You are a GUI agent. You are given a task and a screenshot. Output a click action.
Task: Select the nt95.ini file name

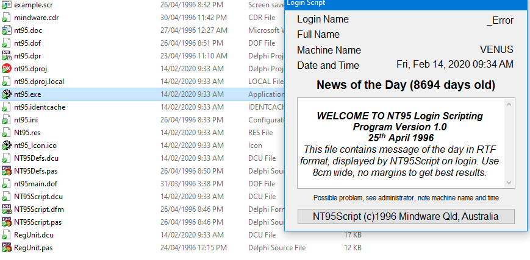pos(26,120)
